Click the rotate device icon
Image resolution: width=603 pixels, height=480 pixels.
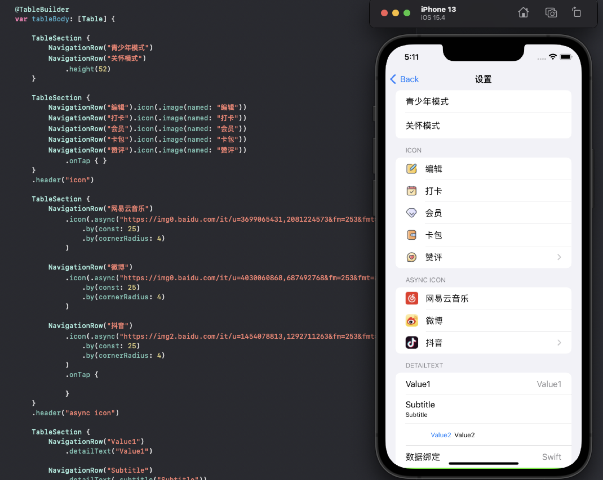tap(577, 13)
